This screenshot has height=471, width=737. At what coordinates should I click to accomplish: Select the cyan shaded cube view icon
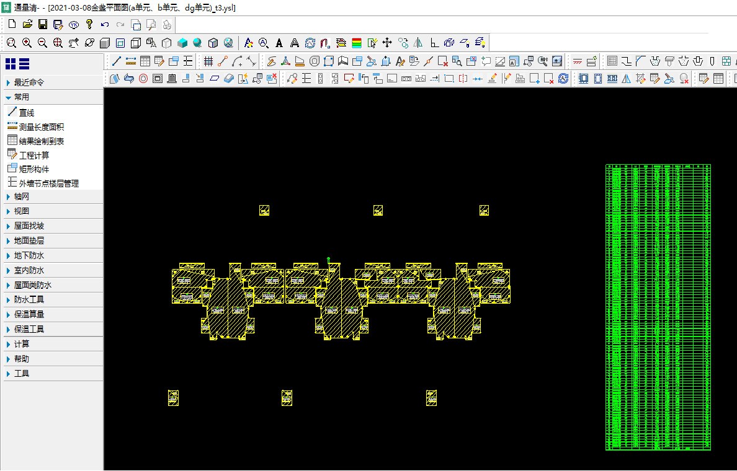tap(182, 43)
